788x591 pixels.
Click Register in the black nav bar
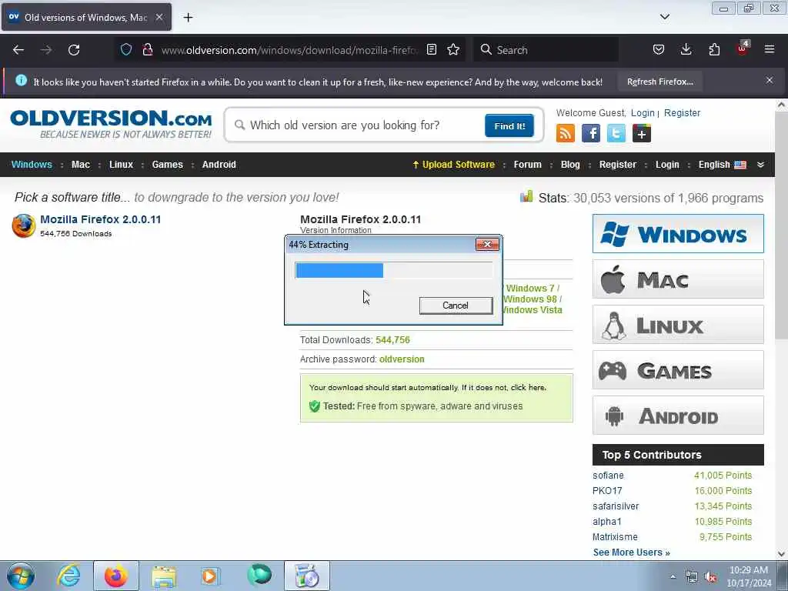[x=618, y=165]
